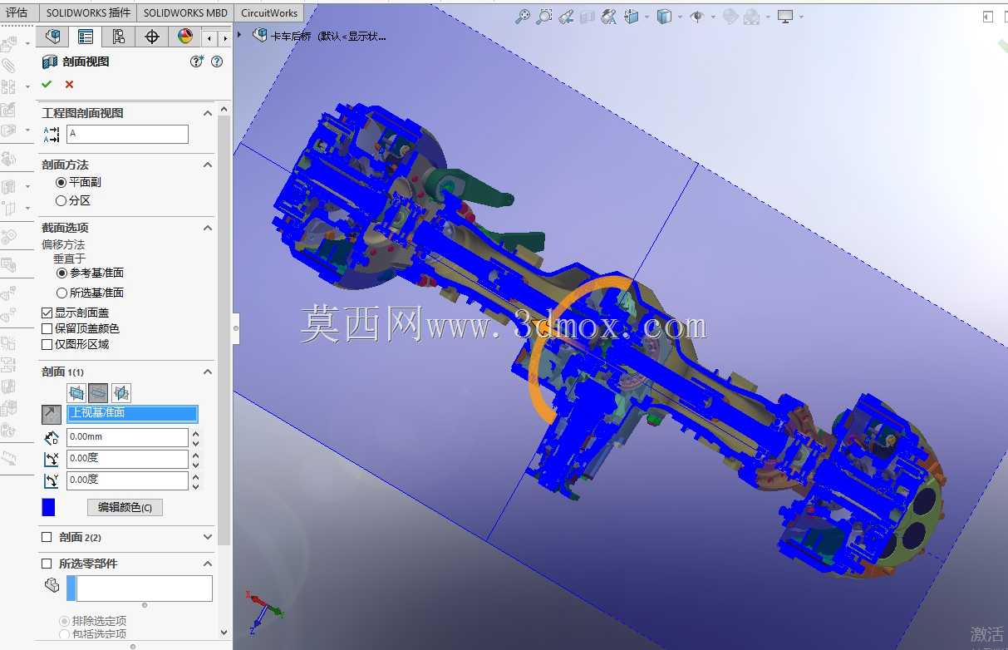Decrease X rotation with down spinner
Viewport: 1008px width, 650px height.
(x=195, y=464)
